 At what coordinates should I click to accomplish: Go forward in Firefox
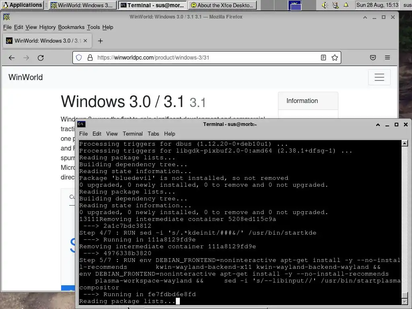click(26, 58)
